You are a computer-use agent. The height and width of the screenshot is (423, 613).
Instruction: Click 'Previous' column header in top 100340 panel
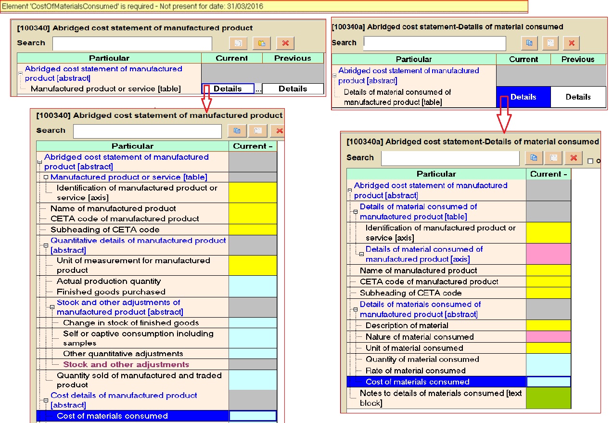click(x=293, y=58)
